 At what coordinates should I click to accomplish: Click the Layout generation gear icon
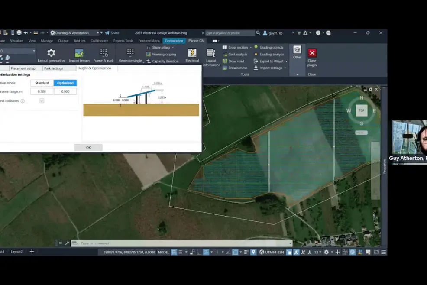(51, 53)
